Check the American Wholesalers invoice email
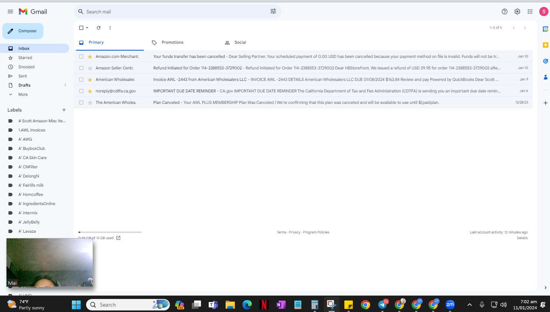The image size is (550, 312). [x=81, y=79]
